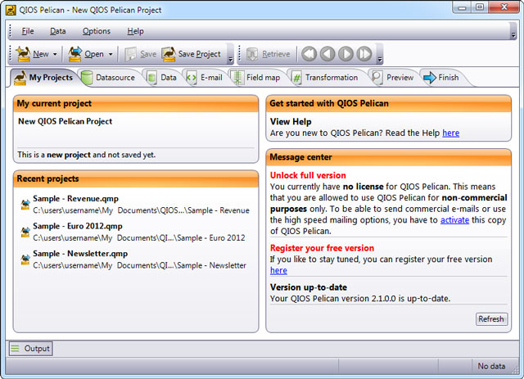Click the My Projects tab pelican icon
Screen dimensions: 524x379
[20, 78]
